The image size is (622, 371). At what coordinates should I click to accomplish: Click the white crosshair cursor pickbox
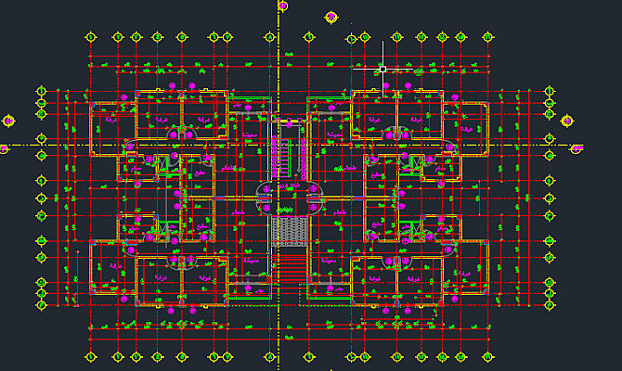[x=382, y=69]
